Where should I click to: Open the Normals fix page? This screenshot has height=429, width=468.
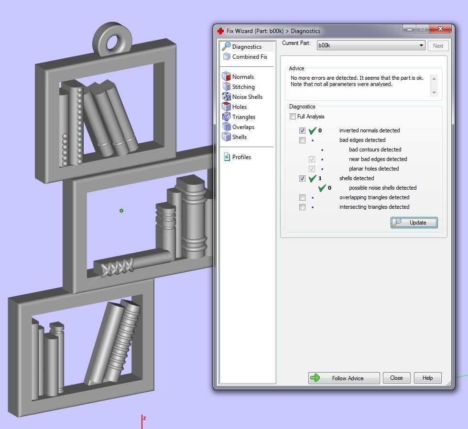(243, 76)
